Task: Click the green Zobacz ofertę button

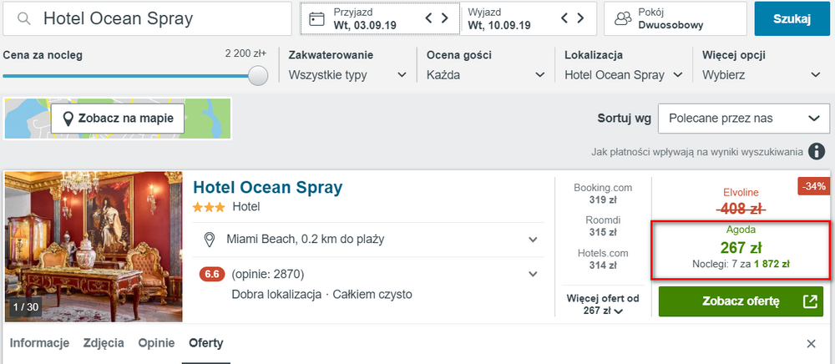Action: (741, 301)
